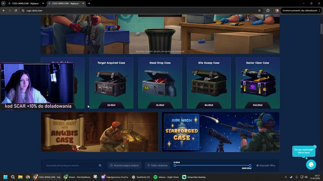Open Spotify Mareux - Night Vision taskbar item
Screen dimensions: 323x181
pyautogui.click(x=166, y=177)
